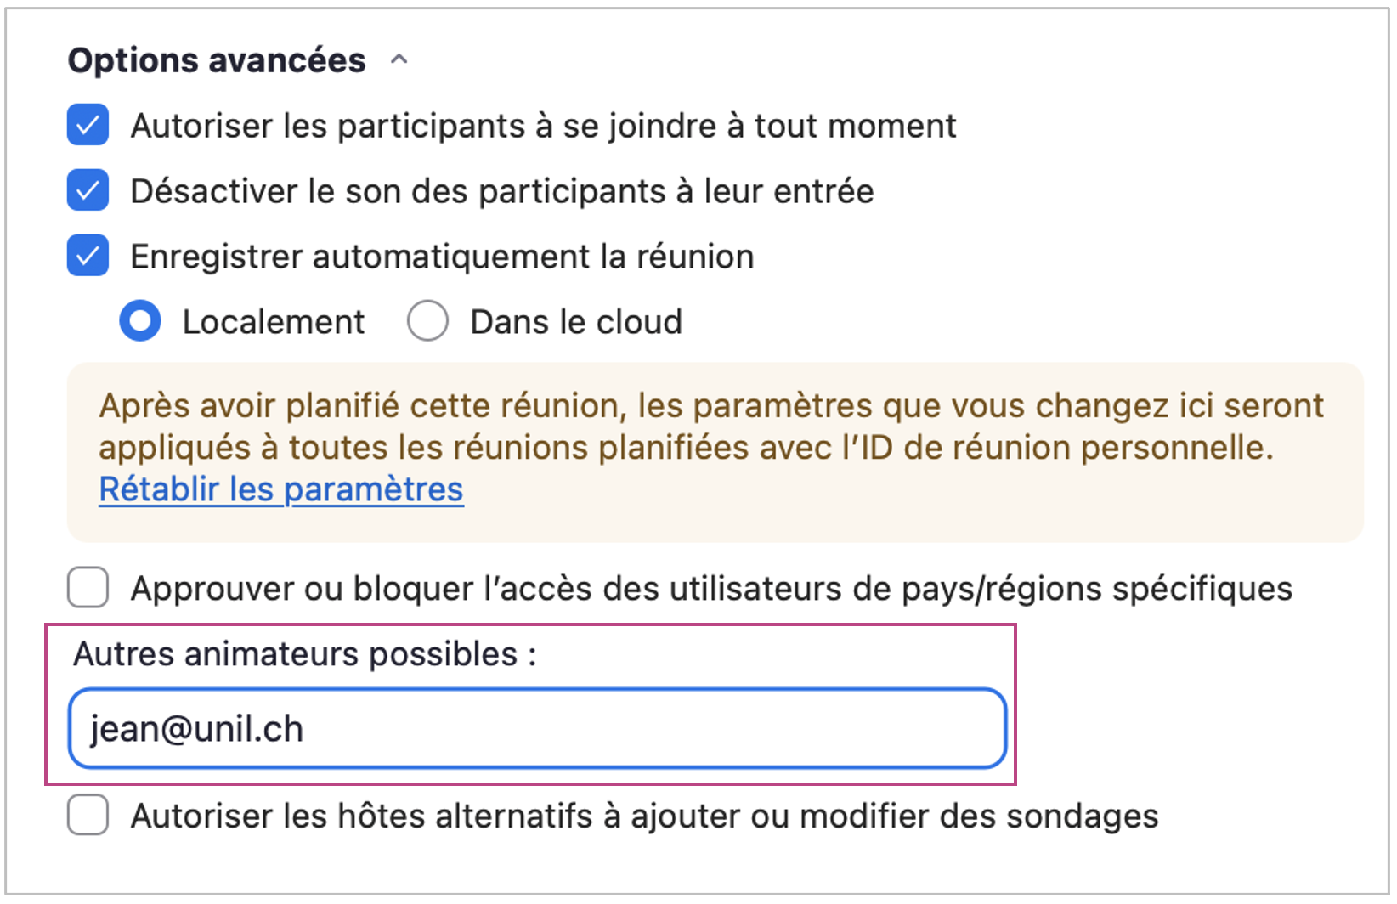
Task: Click the Dans le cloud label text
Action: click(576, 322)
